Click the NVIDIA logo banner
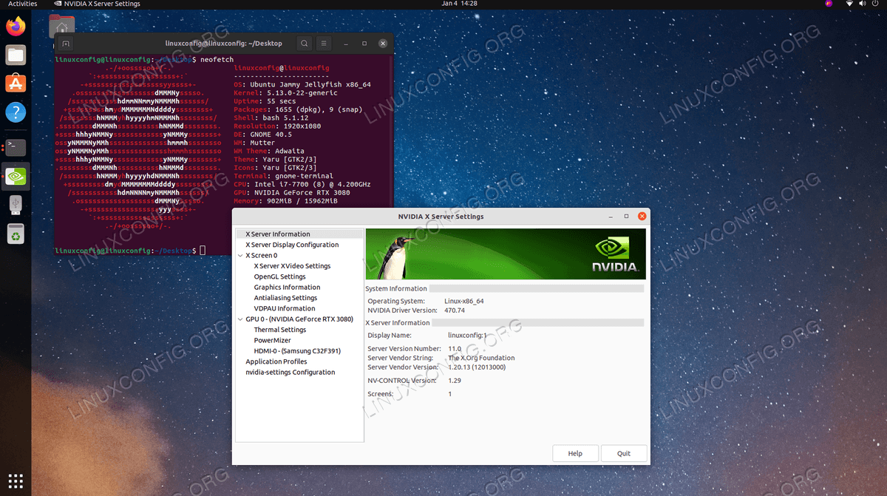Image resolution: width=887 pixels, height=496 pixels. coord(506,254)
